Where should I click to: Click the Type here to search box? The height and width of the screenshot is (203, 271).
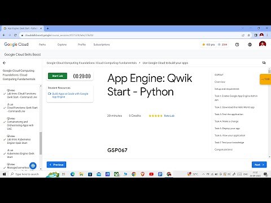(27, 174)
